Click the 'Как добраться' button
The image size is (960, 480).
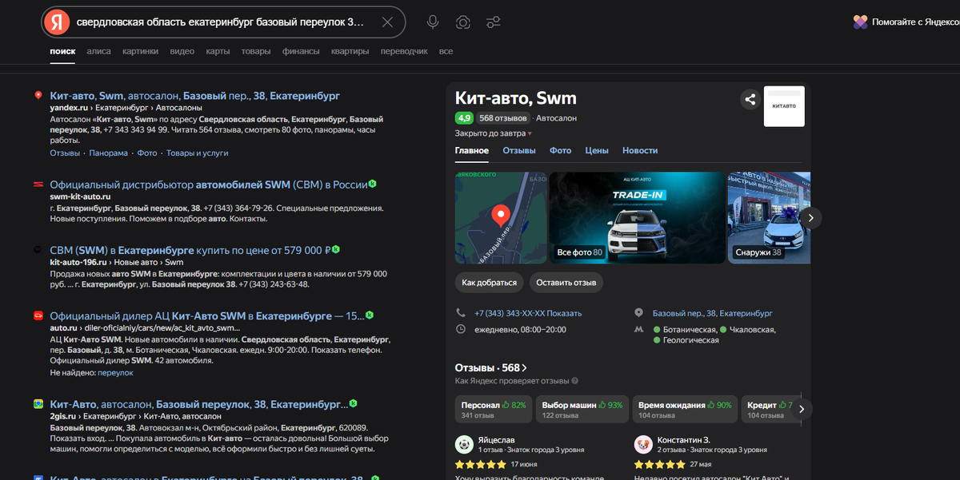[x=490, y=282]
